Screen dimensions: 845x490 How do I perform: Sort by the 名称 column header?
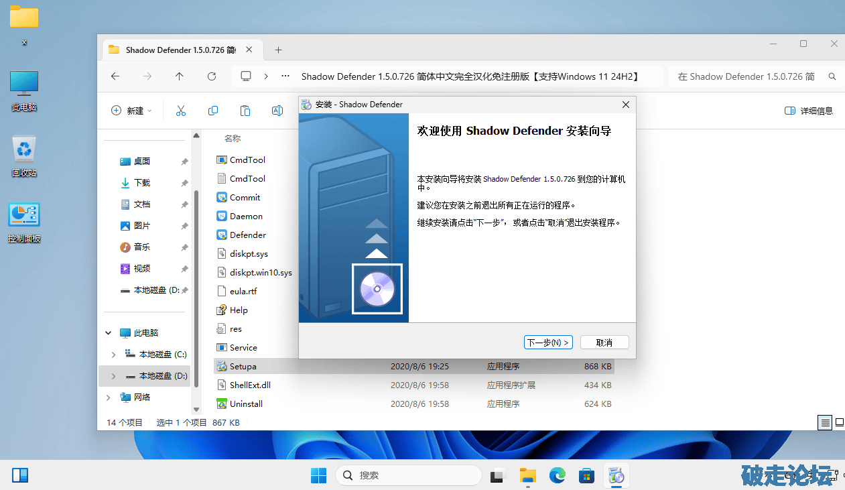(233, 139)
